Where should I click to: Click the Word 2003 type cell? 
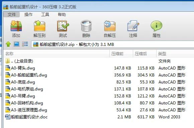click(x=169, y=117)
